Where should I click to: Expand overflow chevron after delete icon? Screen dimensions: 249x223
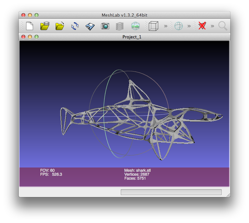212,26
